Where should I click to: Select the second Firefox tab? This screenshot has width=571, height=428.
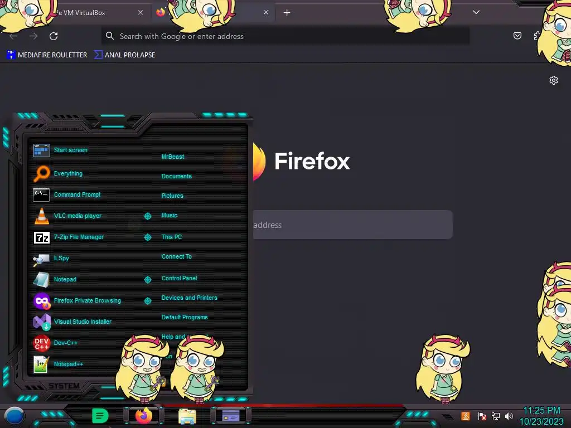click(x=213, y=12)
